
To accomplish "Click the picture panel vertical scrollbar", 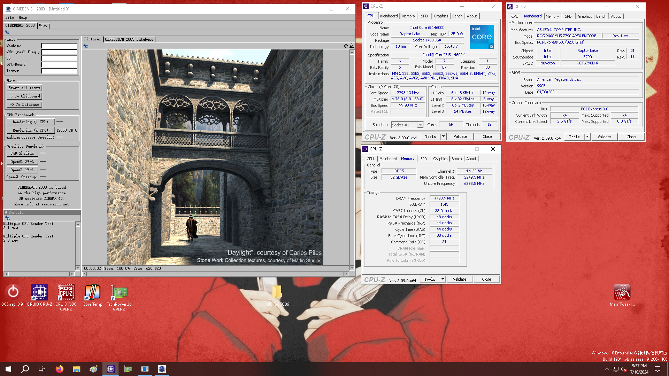I will pos(352,160).
